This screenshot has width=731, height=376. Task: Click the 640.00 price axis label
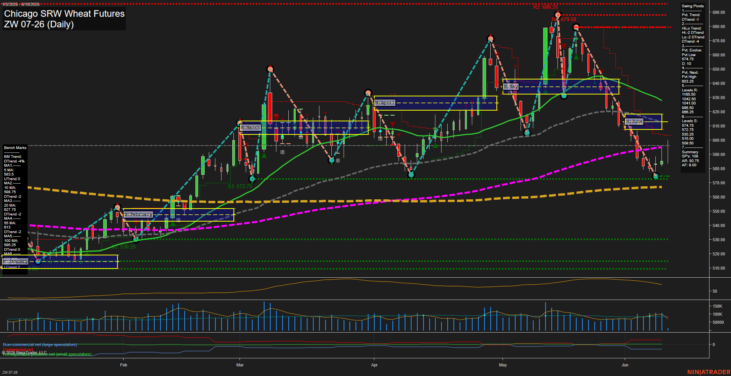[719, 83]
